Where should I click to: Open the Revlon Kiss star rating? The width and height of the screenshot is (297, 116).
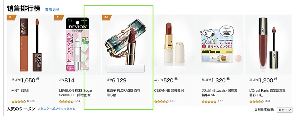[66, 101]
